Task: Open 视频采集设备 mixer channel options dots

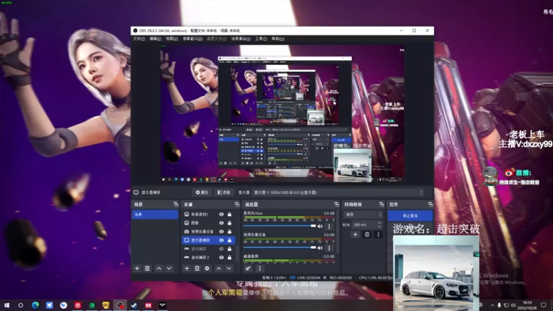Action: pos(330,248)
